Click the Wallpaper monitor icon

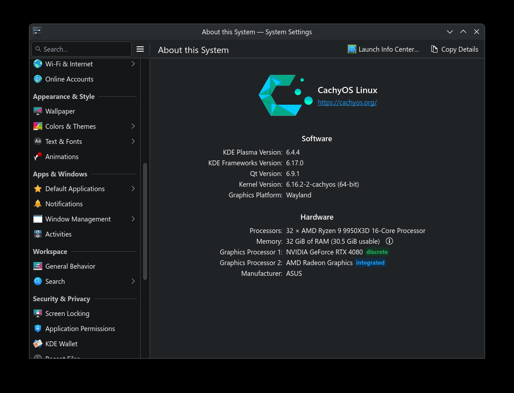coord(38,111)
